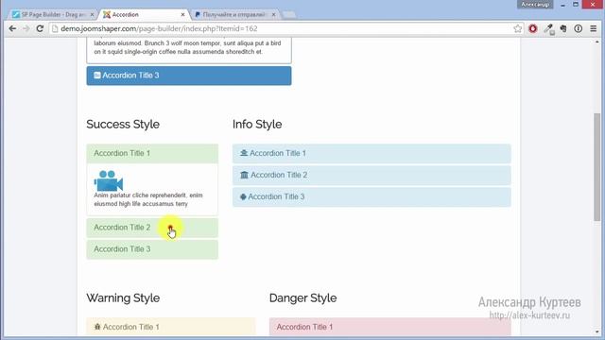Expand the blue Accordion Title 3 panel
This screenshot has width=605, height=340.
coord(189,76)
